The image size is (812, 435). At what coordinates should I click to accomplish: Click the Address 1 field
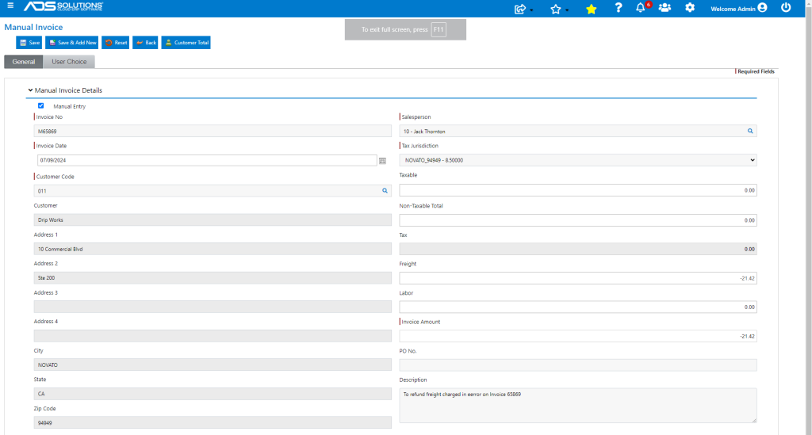pos(213,249)
